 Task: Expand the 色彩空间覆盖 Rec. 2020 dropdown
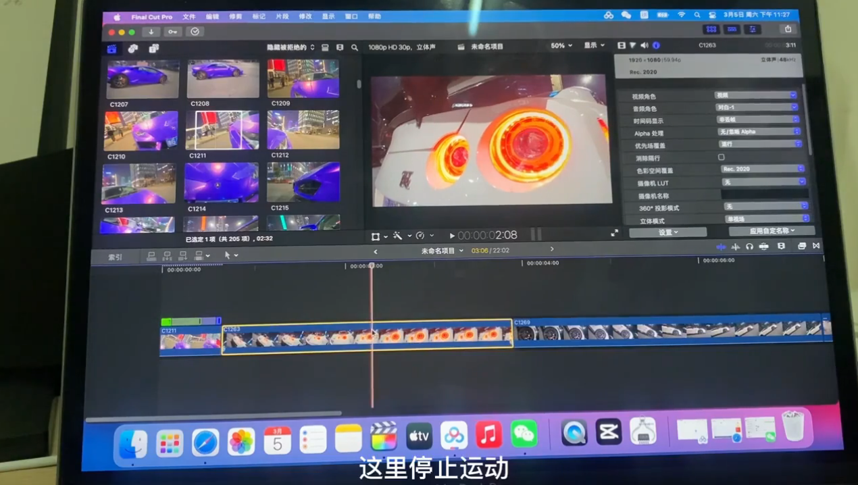click(x=763, y=170)
